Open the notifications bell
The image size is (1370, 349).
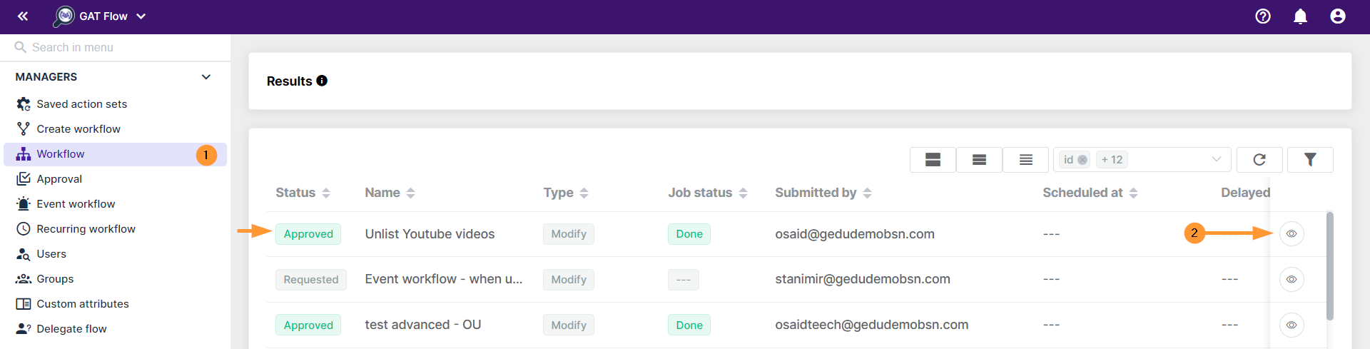click(1300, 16)
